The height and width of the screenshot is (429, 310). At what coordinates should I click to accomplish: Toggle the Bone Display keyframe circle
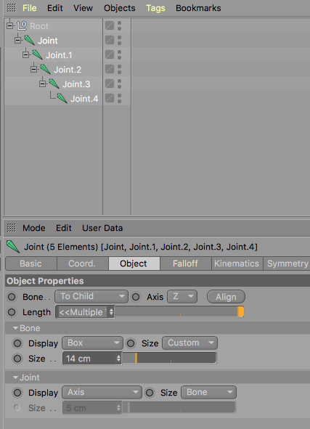(17, 343)
